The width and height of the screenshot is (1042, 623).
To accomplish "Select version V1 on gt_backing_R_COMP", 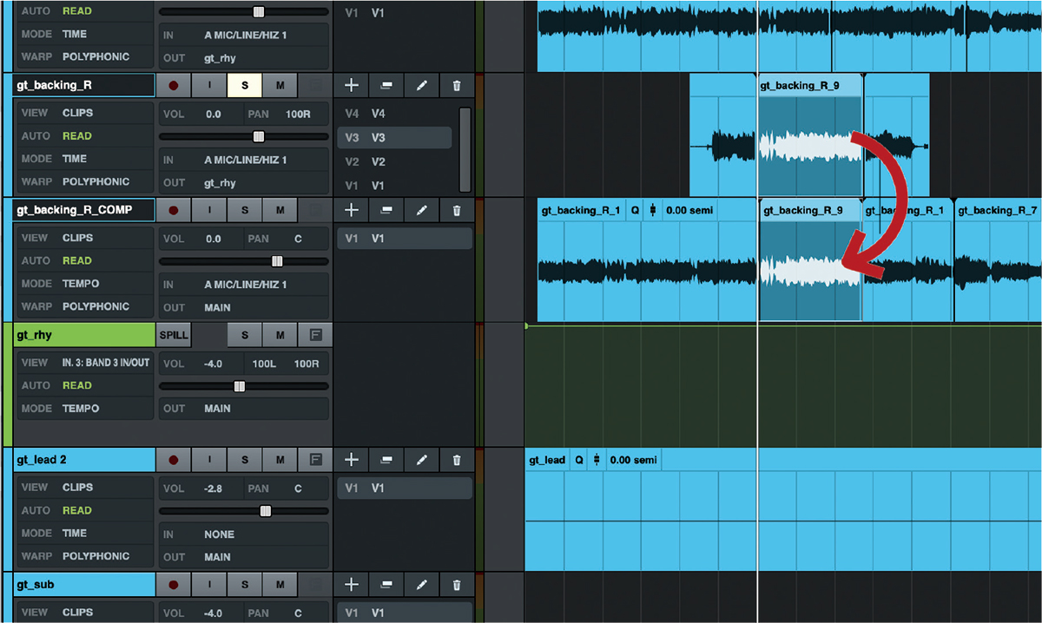I will (405, 239).
